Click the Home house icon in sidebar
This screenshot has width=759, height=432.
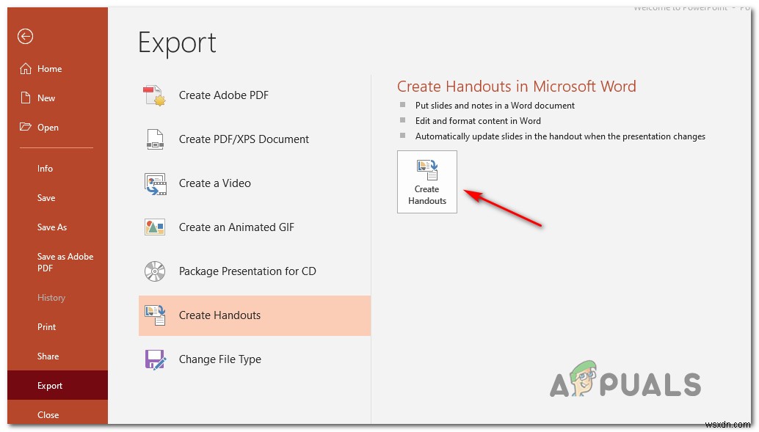(26, 69)
